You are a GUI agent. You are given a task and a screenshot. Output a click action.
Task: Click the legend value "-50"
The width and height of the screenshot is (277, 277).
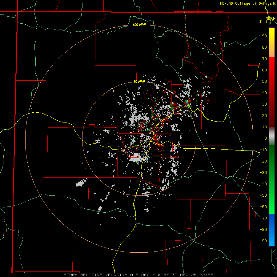pyautogui.click(x=263, y=195)
